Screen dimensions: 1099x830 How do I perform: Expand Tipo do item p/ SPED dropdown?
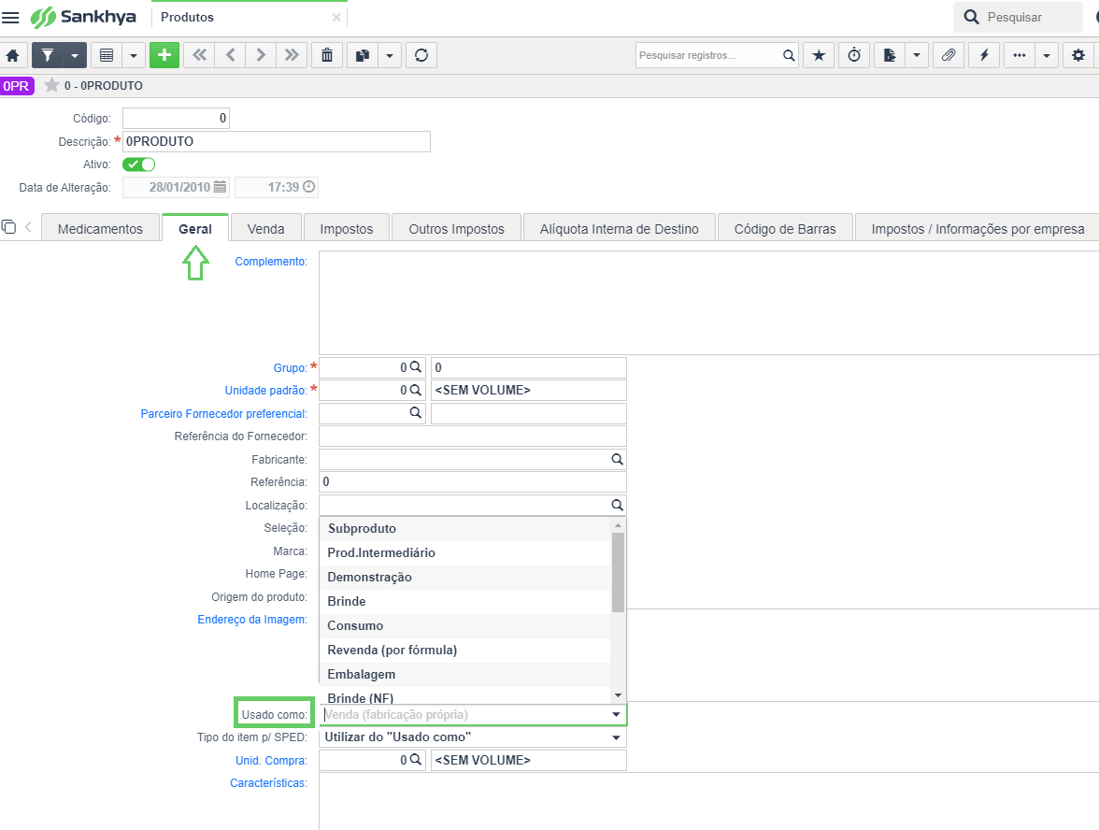[616, 737]
